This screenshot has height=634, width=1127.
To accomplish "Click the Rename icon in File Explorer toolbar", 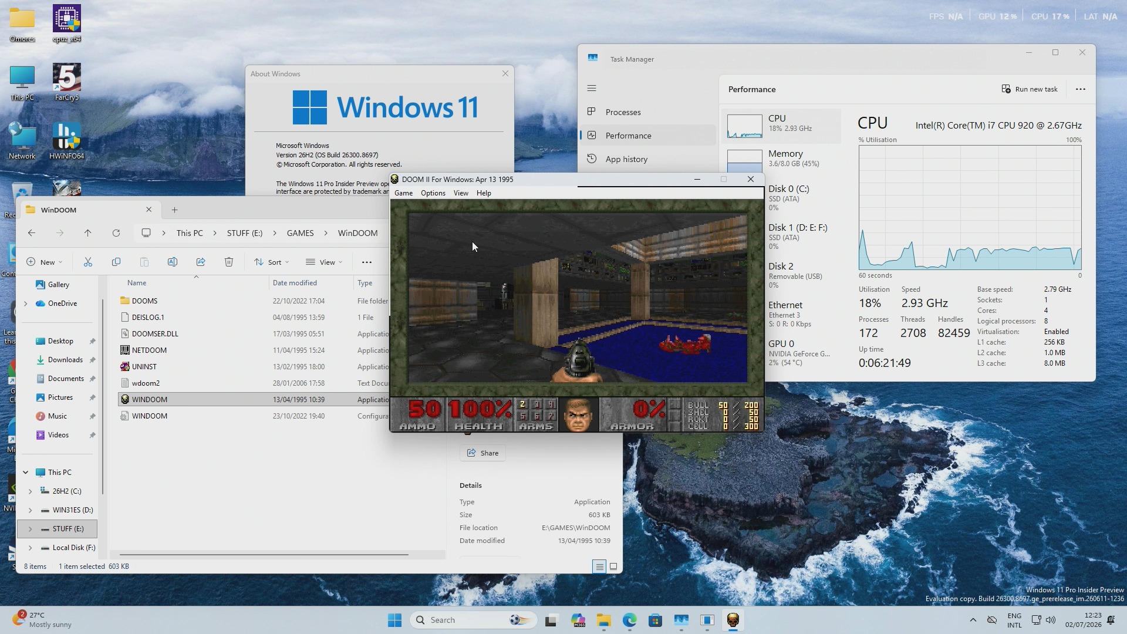I will [x=173, y=262].
